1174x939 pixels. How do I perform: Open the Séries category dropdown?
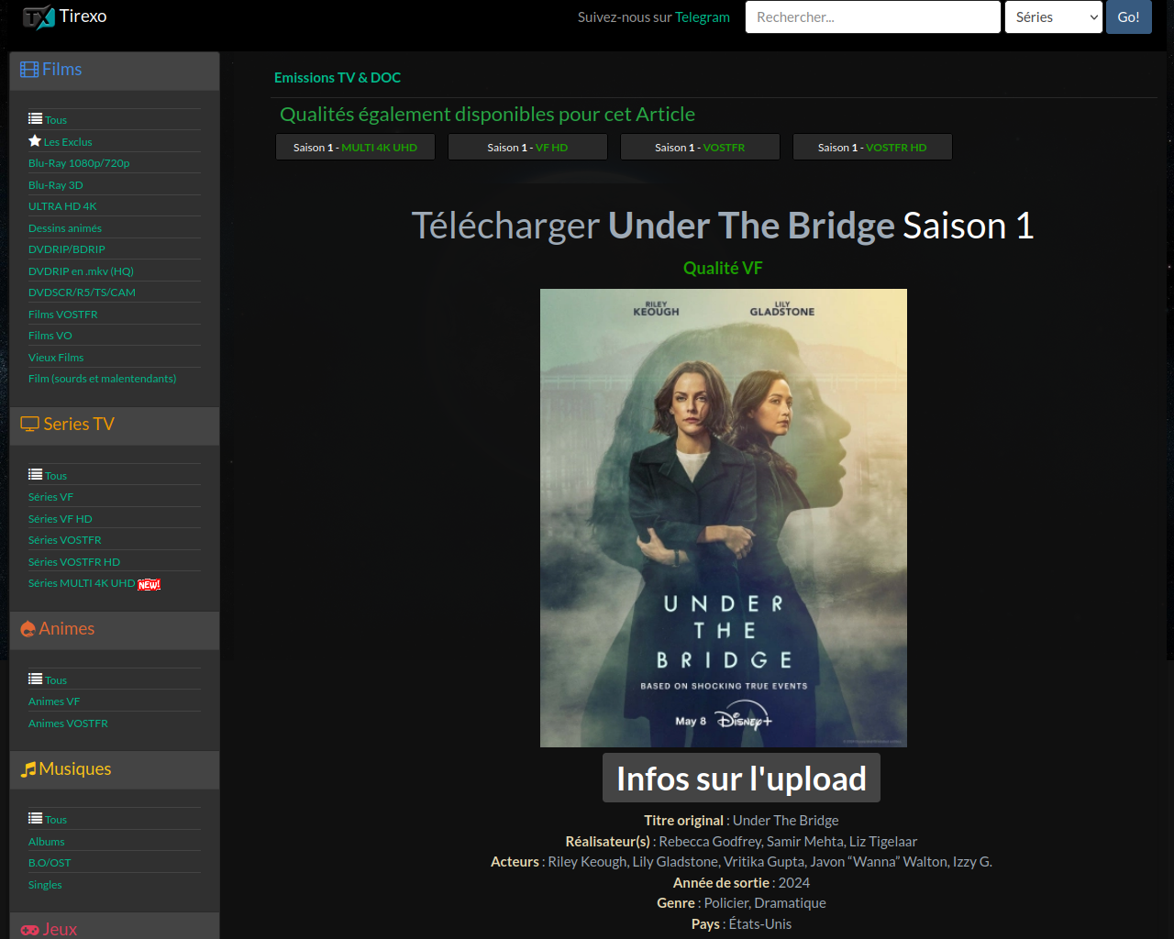pyautogui.click(x=1053, y=17)
